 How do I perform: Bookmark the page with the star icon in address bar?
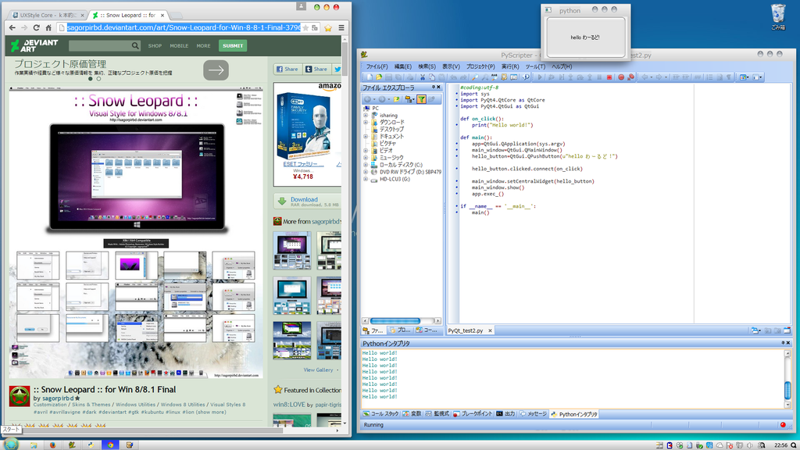point(305,27)
